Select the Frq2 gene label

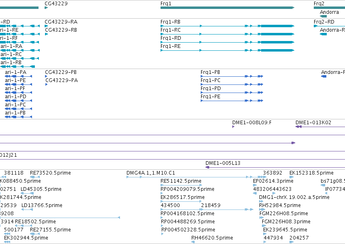click(319, 4)
